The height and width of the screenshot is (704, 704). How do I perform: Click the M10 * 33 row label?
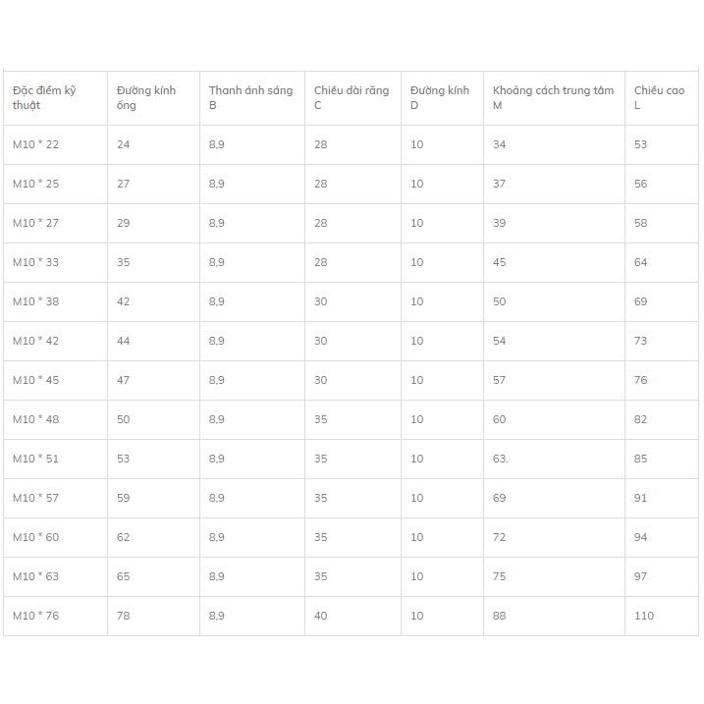point(36,262)
